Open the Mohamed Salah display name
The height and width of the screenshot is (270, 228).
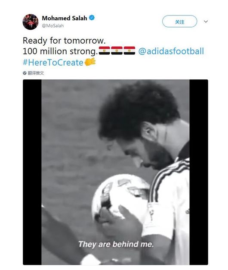(65, 18)
